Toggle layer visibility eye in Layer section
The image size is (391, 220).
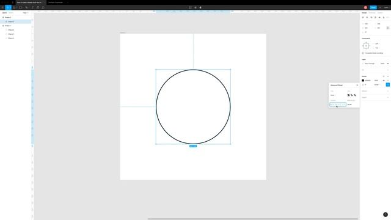(x=388, y=64)
